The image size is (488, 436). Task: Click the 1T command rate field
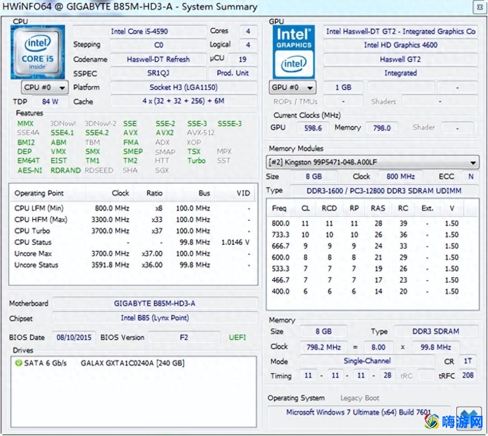(x=468, y=362)
